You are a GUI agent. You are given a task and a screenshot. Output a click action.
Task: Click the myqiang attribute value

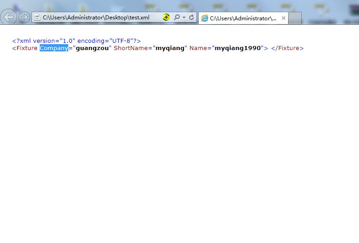pos(170,48)
